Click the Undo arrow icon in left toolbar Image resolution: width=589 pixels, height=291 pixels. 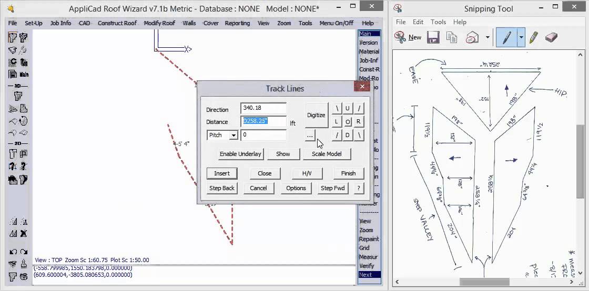click(x=13, y=252)
